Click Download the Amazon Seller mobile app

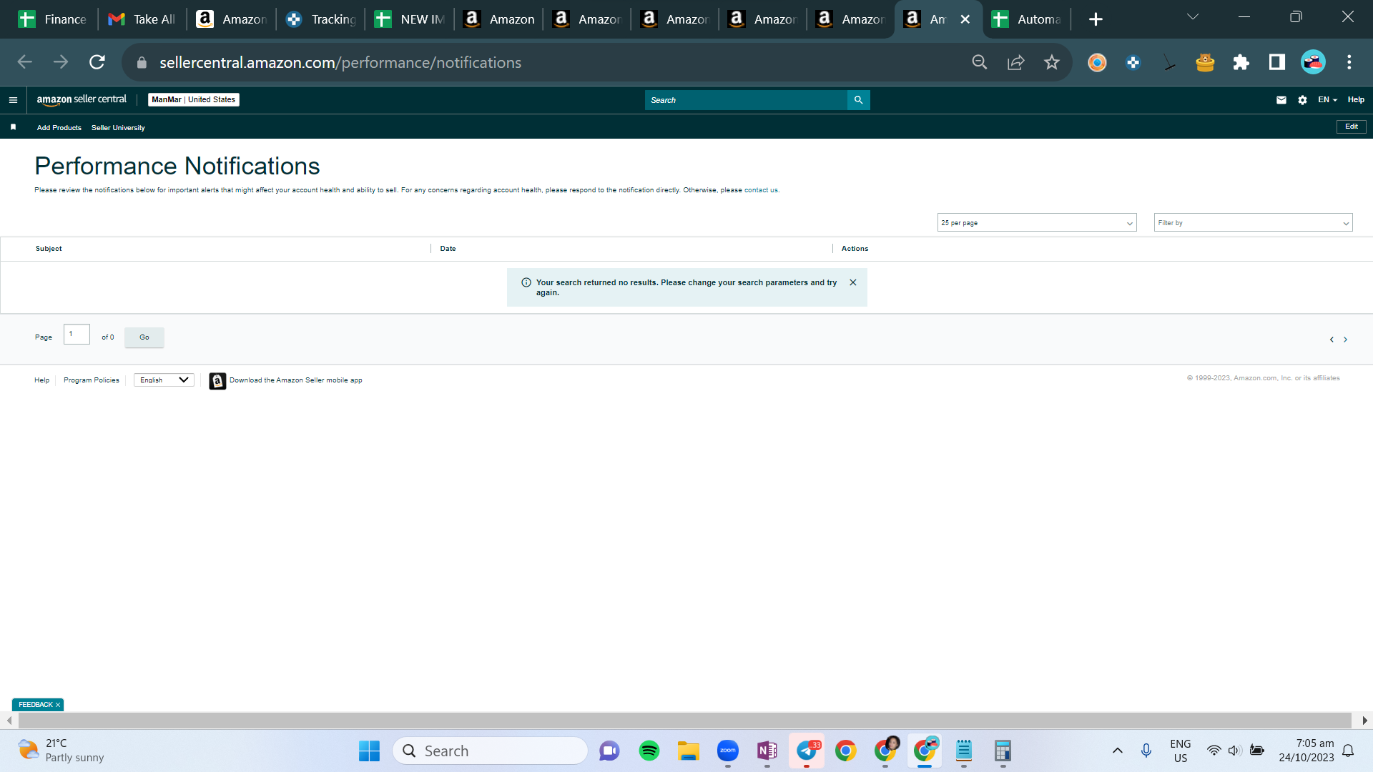[296, 380]
